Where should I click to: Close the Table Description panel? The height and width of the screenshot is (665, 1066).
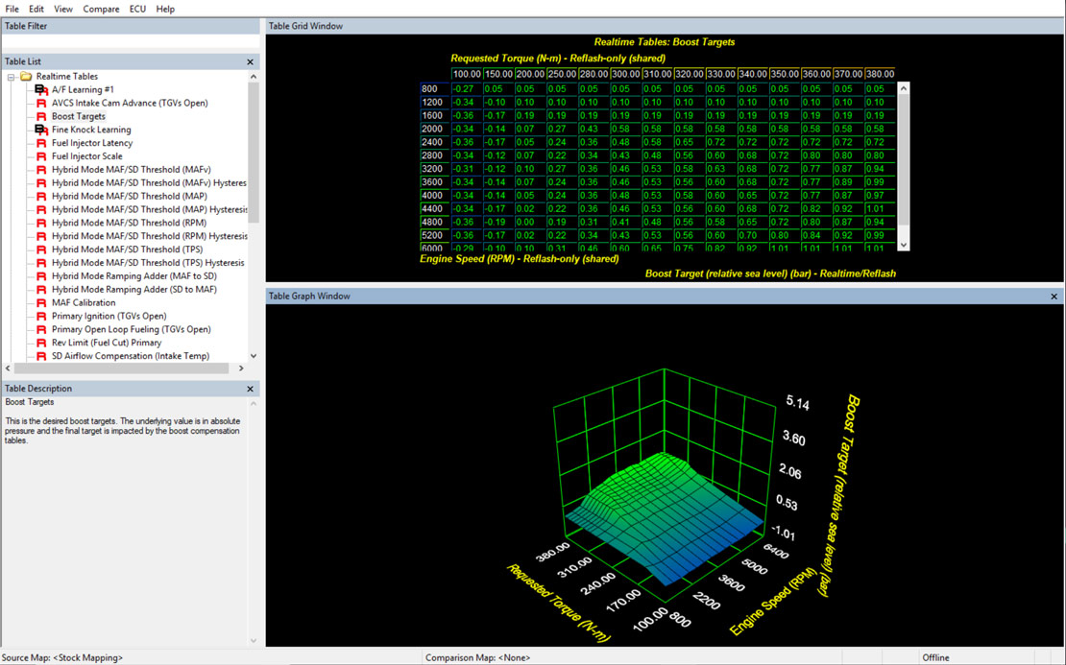[x=251, y=389]
